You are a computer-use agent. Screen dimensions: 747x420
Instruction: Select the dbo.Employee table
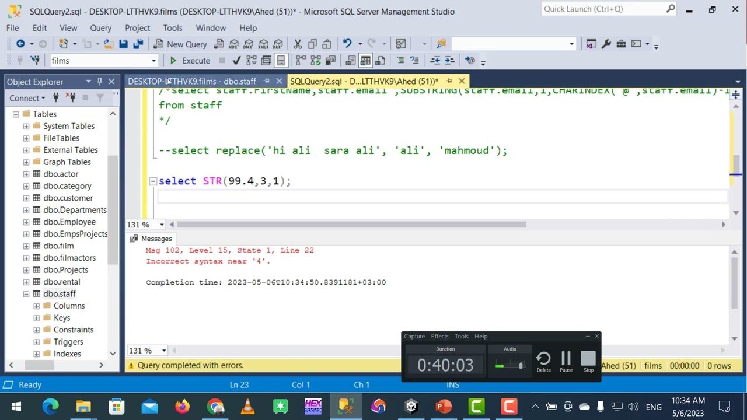click(x=69, y=222)
